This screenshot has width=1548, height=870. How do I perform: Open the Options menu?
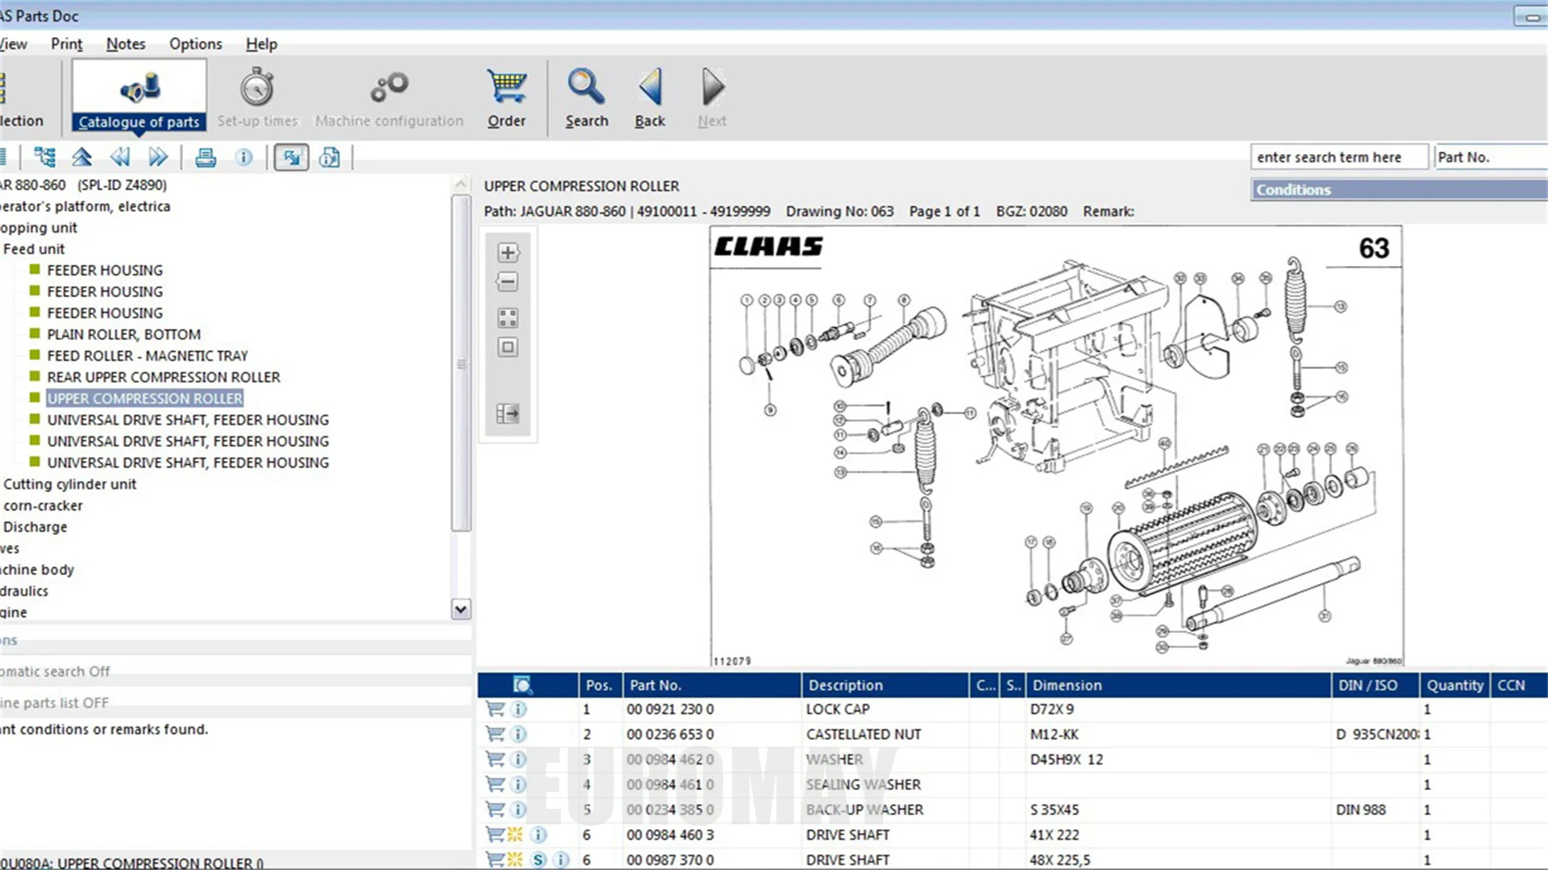[x=195, y=44]
